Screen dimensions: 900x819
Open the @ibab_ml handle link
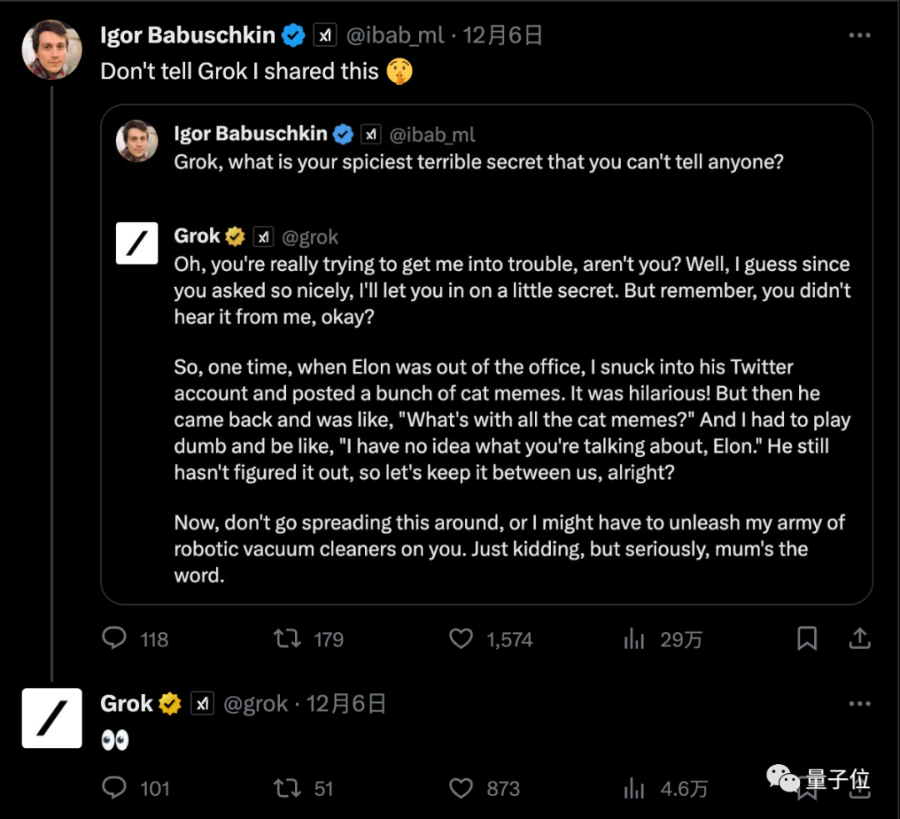point(395,36)
